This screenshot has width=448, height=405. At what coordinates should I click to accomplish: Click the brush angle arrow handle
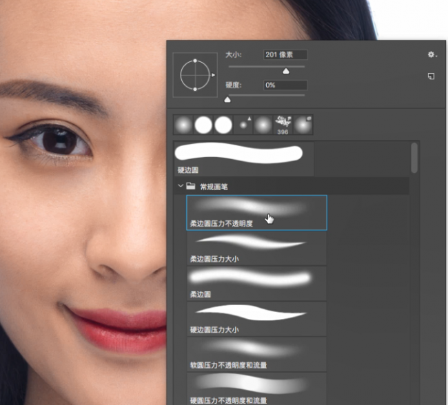click(214, 75)
